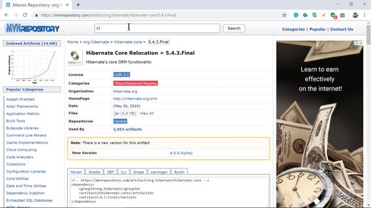
Task: Click the indexed artifacts growth chart
Action: tap(32, 66)
